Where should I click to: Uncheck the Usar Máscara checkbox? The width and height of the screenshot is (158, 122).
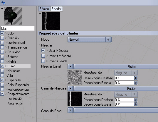[x=43, y=51]
